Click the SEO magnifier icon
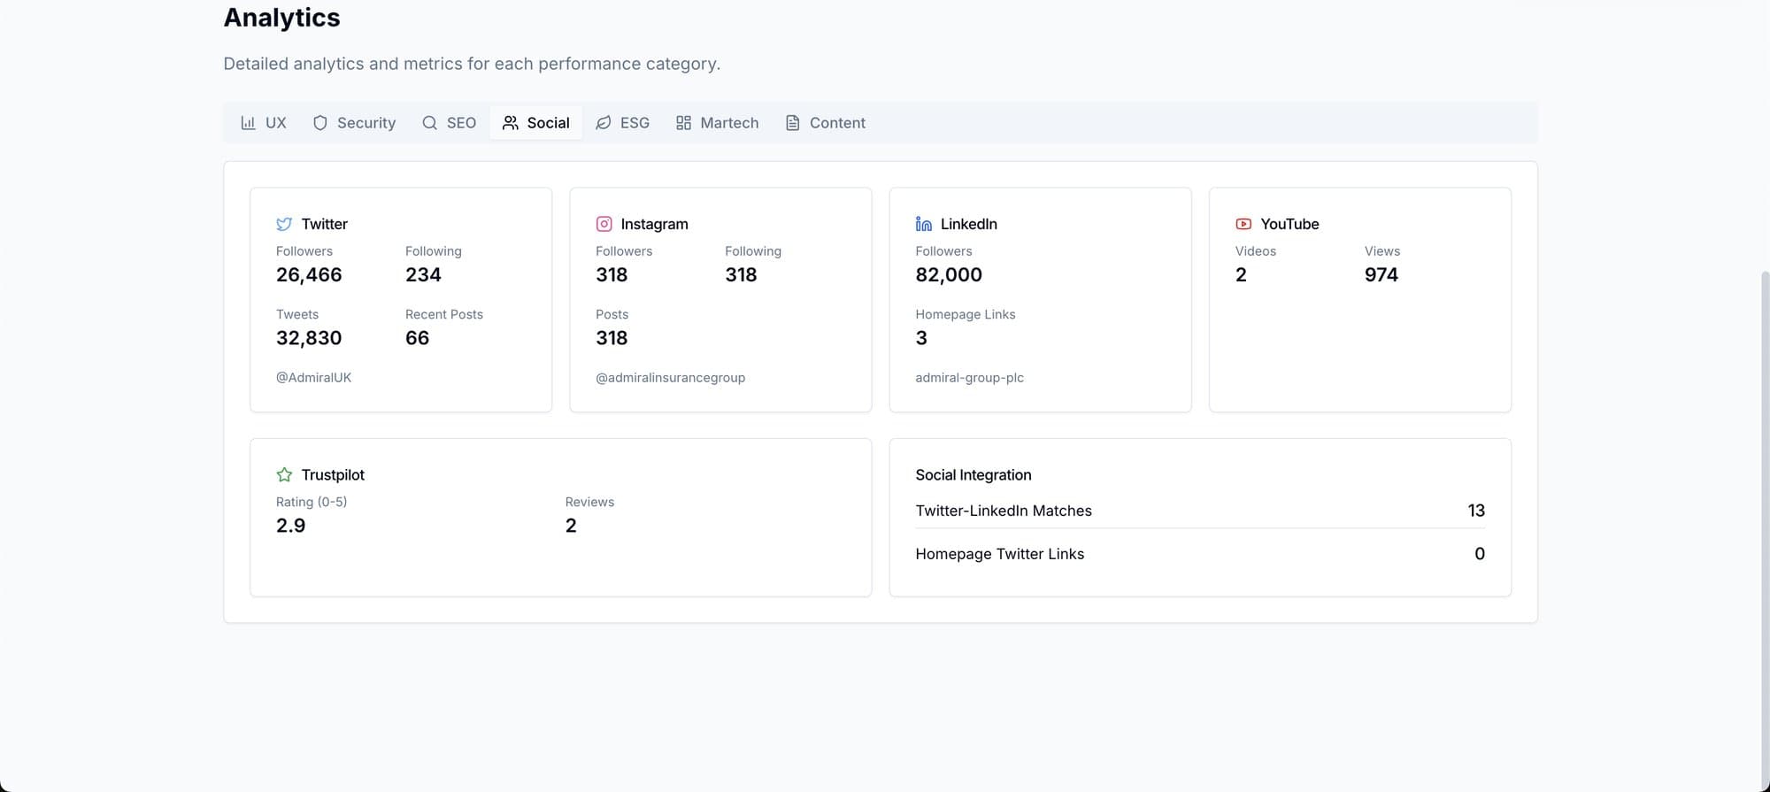This screenshot has width=1770, height=792. (429, 123)
